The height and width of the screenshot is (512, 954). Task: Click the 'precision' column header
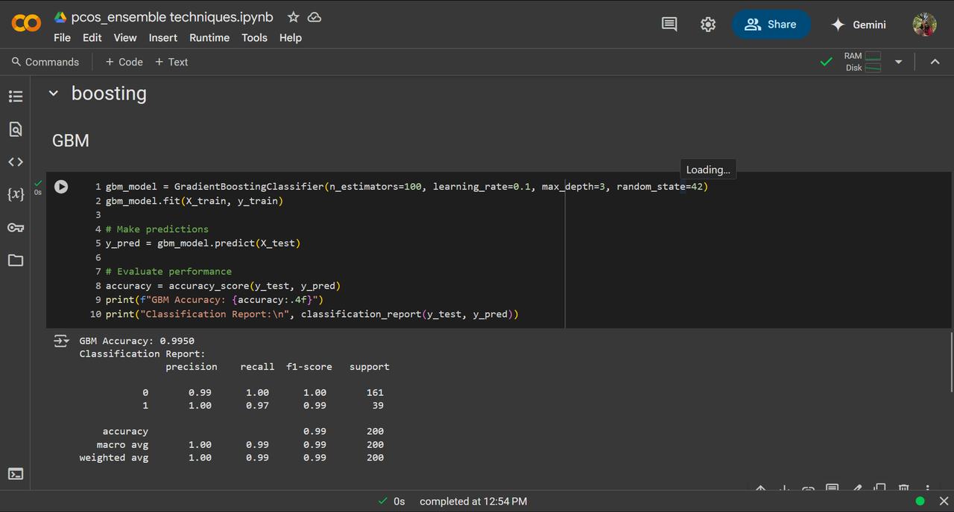pyautogui.click(x=192, y=367)
